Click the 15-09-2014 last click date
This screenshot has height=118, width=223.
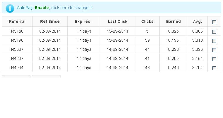[118, 40]
